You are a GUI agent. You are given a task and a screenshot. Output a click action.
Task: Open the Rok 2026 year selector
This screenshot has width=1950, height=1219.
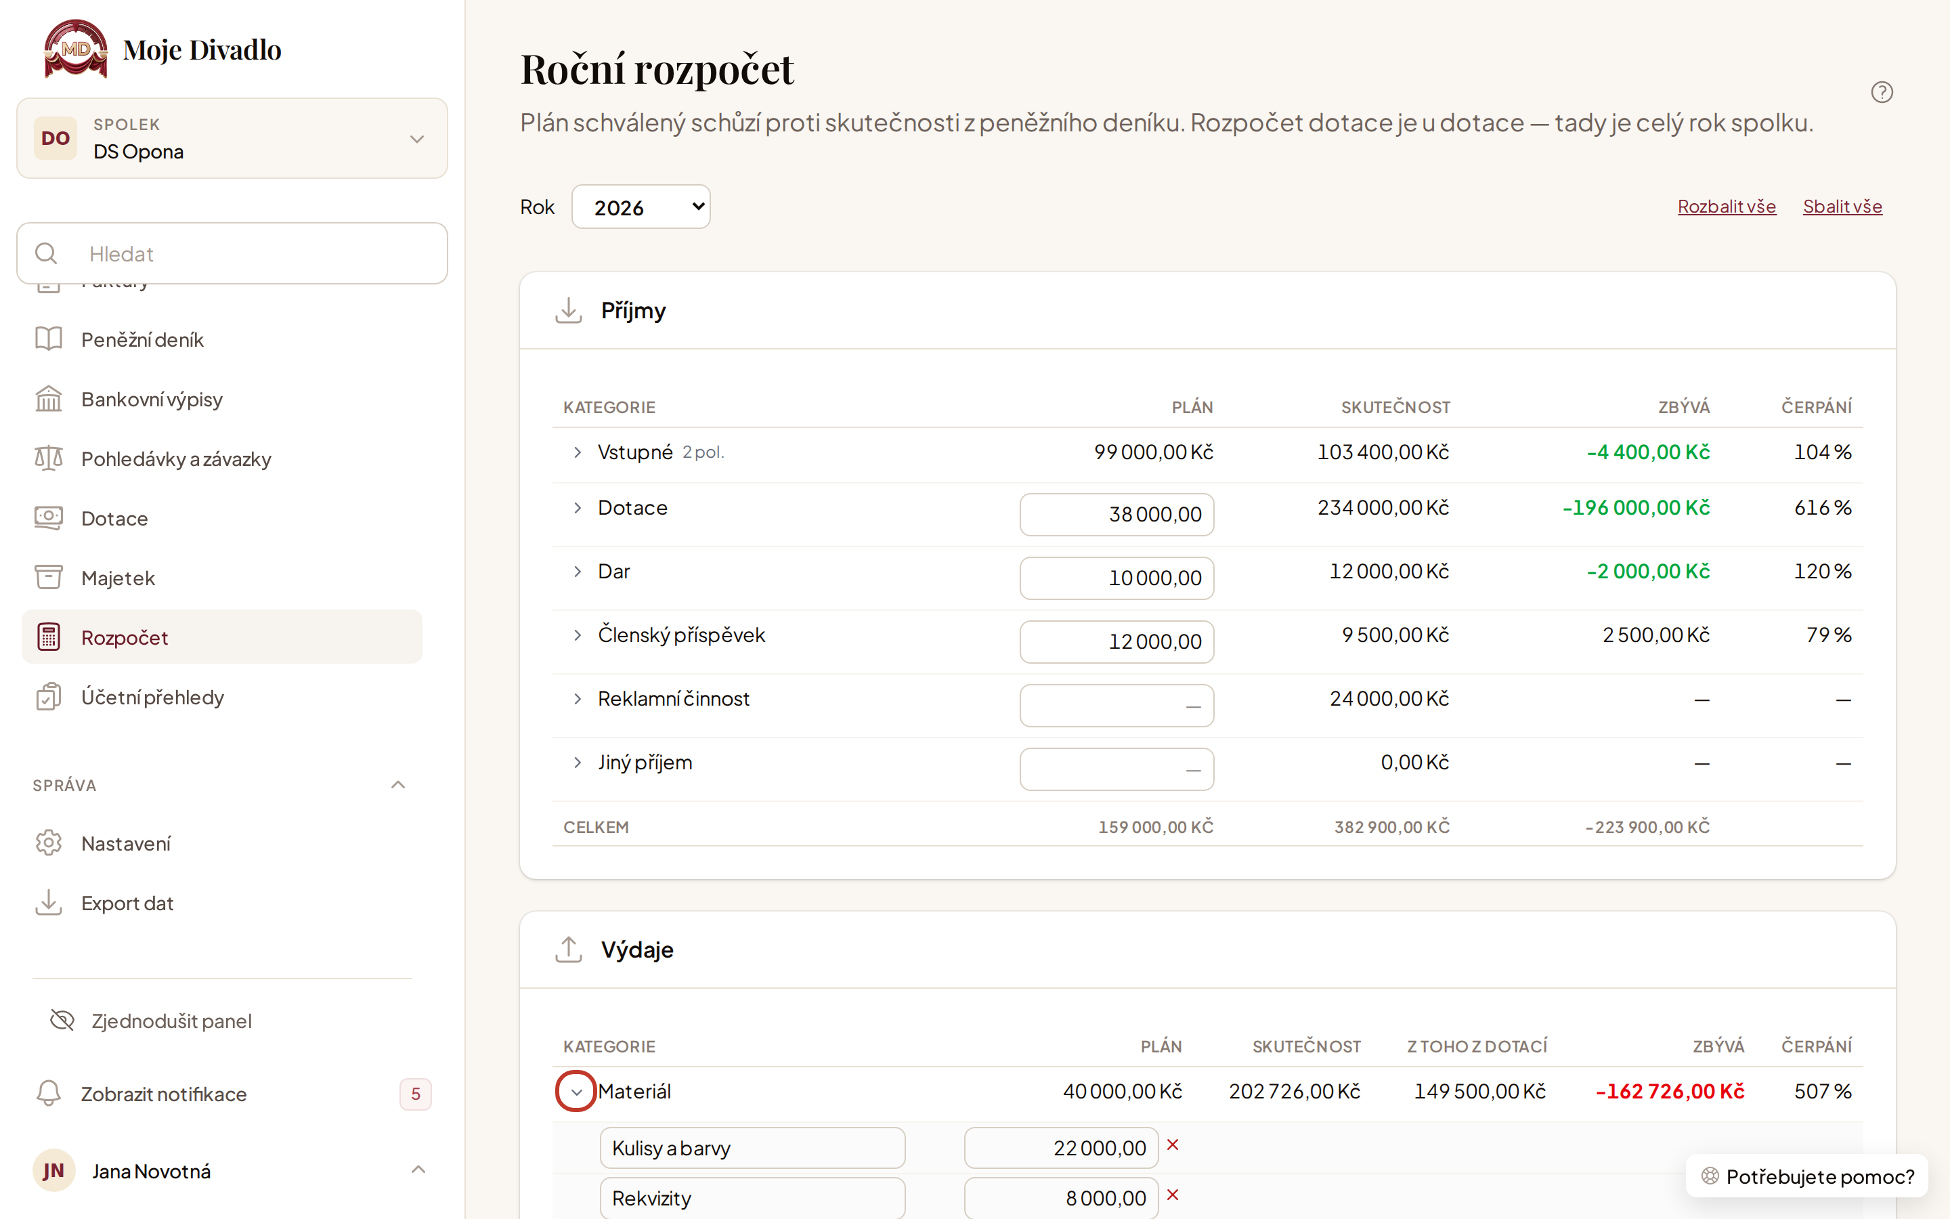click(x=641, y=207)
